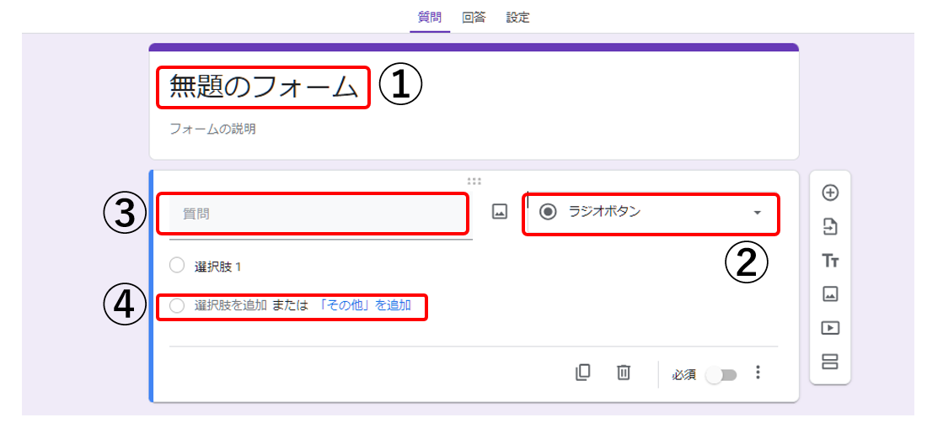Duplicate the question with copy icon
Screen dimensions: 927x428
[582, 372]
